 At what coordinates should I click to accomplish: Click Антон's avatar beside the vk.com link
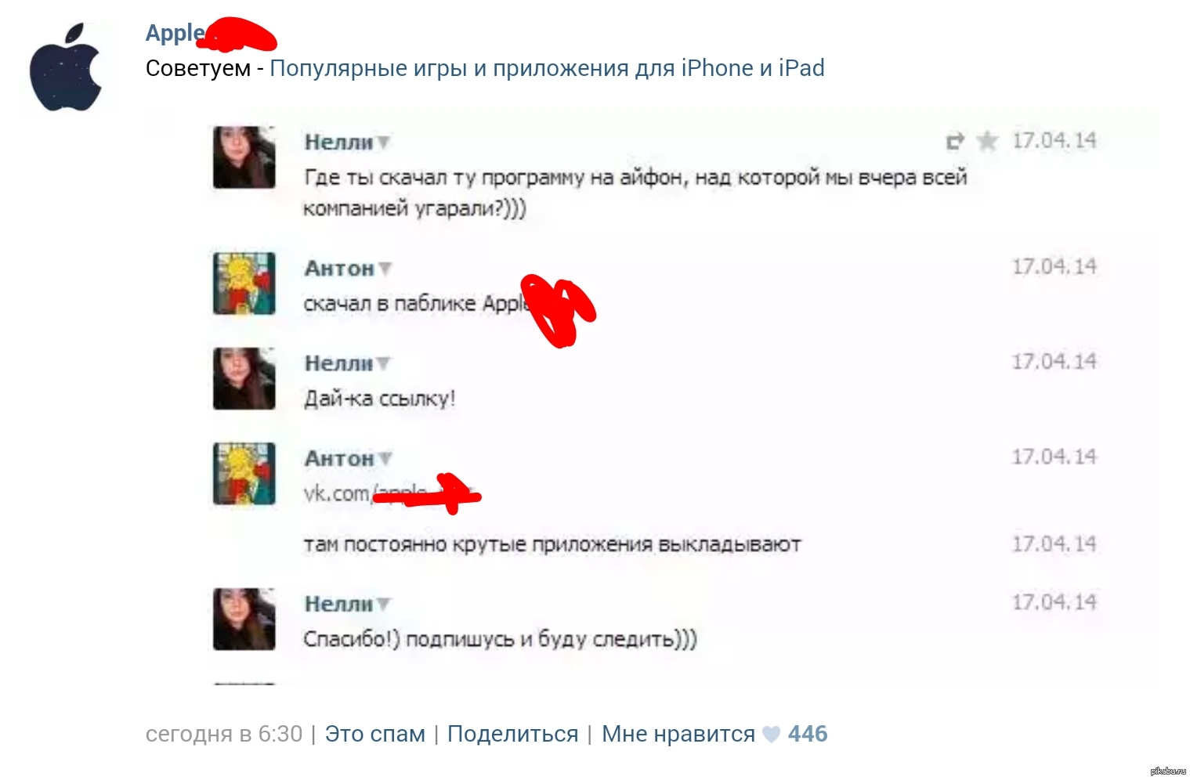(x=244, y=474)
